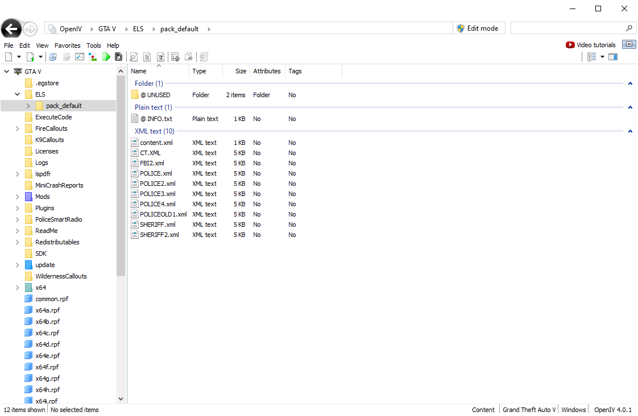Click the GTA V breadcrumb in address bar
This screenshot has height=416, width=638.
(x=107, y=29)
